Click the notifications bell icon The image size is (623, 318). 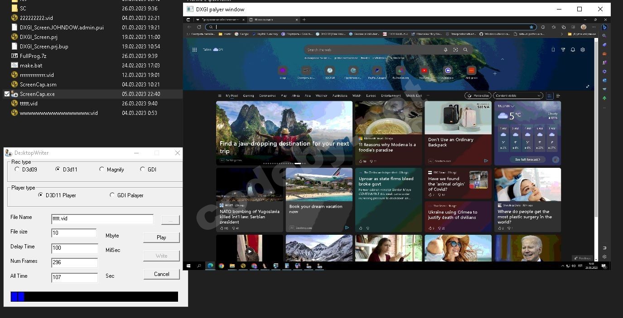click(573, 50)
